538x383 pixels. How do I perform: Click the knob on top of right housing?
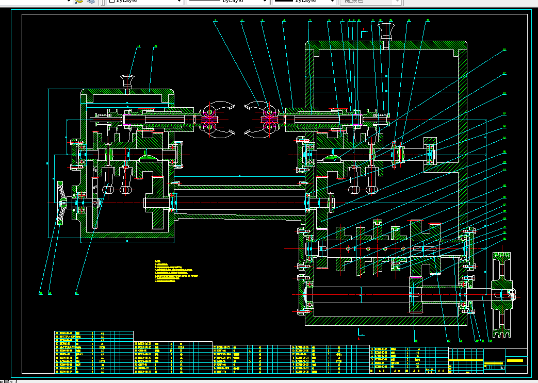[387, 32]
